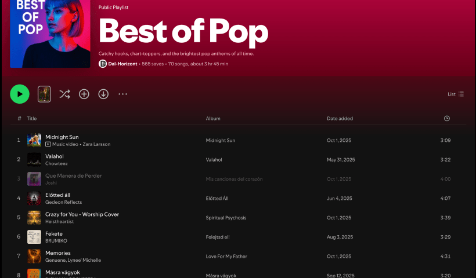Viewport: 476px width, 278px height.
Task: Download the Best of Pop playlist
Action: (103, 94)
